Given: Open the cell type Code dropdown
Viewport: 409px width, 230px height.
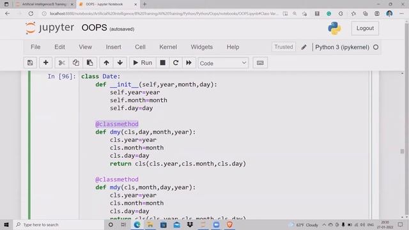Looking at the screenshot, I should 223,63.
